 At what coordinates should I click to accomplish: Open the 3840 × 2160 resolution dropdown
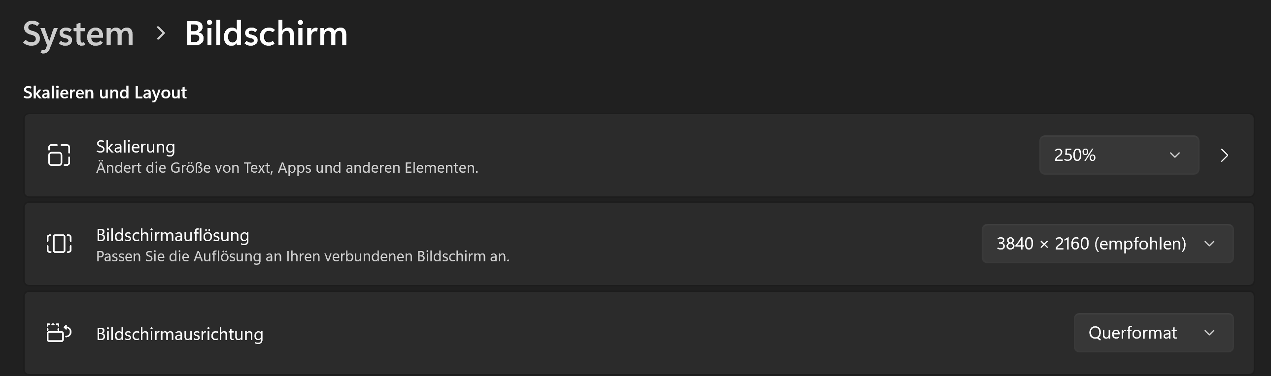coord(1108,244)
